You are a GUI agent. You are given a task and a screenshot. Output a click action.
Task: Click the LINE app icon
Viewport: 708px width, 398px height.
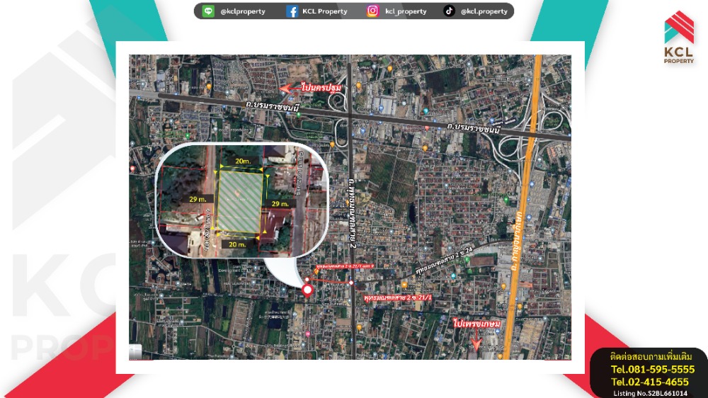[x=208, y=11]
